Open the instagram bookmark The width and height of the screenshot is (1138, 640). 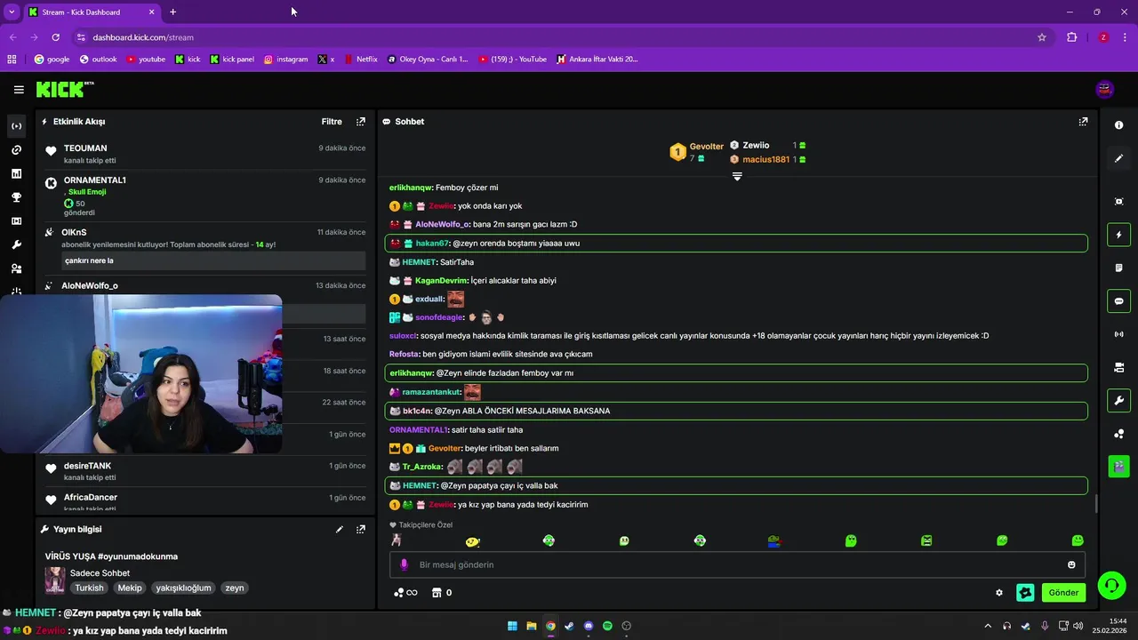285,60
